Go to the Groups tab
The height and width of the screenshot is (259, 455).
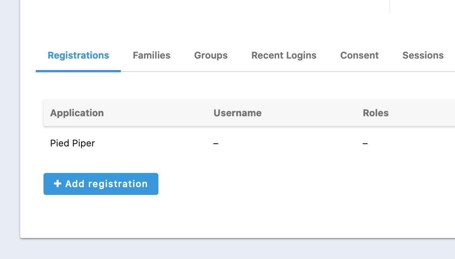(211, 55)
